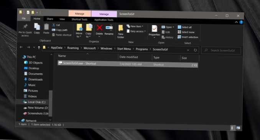Open the File menu tab
The image size is (260, 140).
click(x=24, y=18)
